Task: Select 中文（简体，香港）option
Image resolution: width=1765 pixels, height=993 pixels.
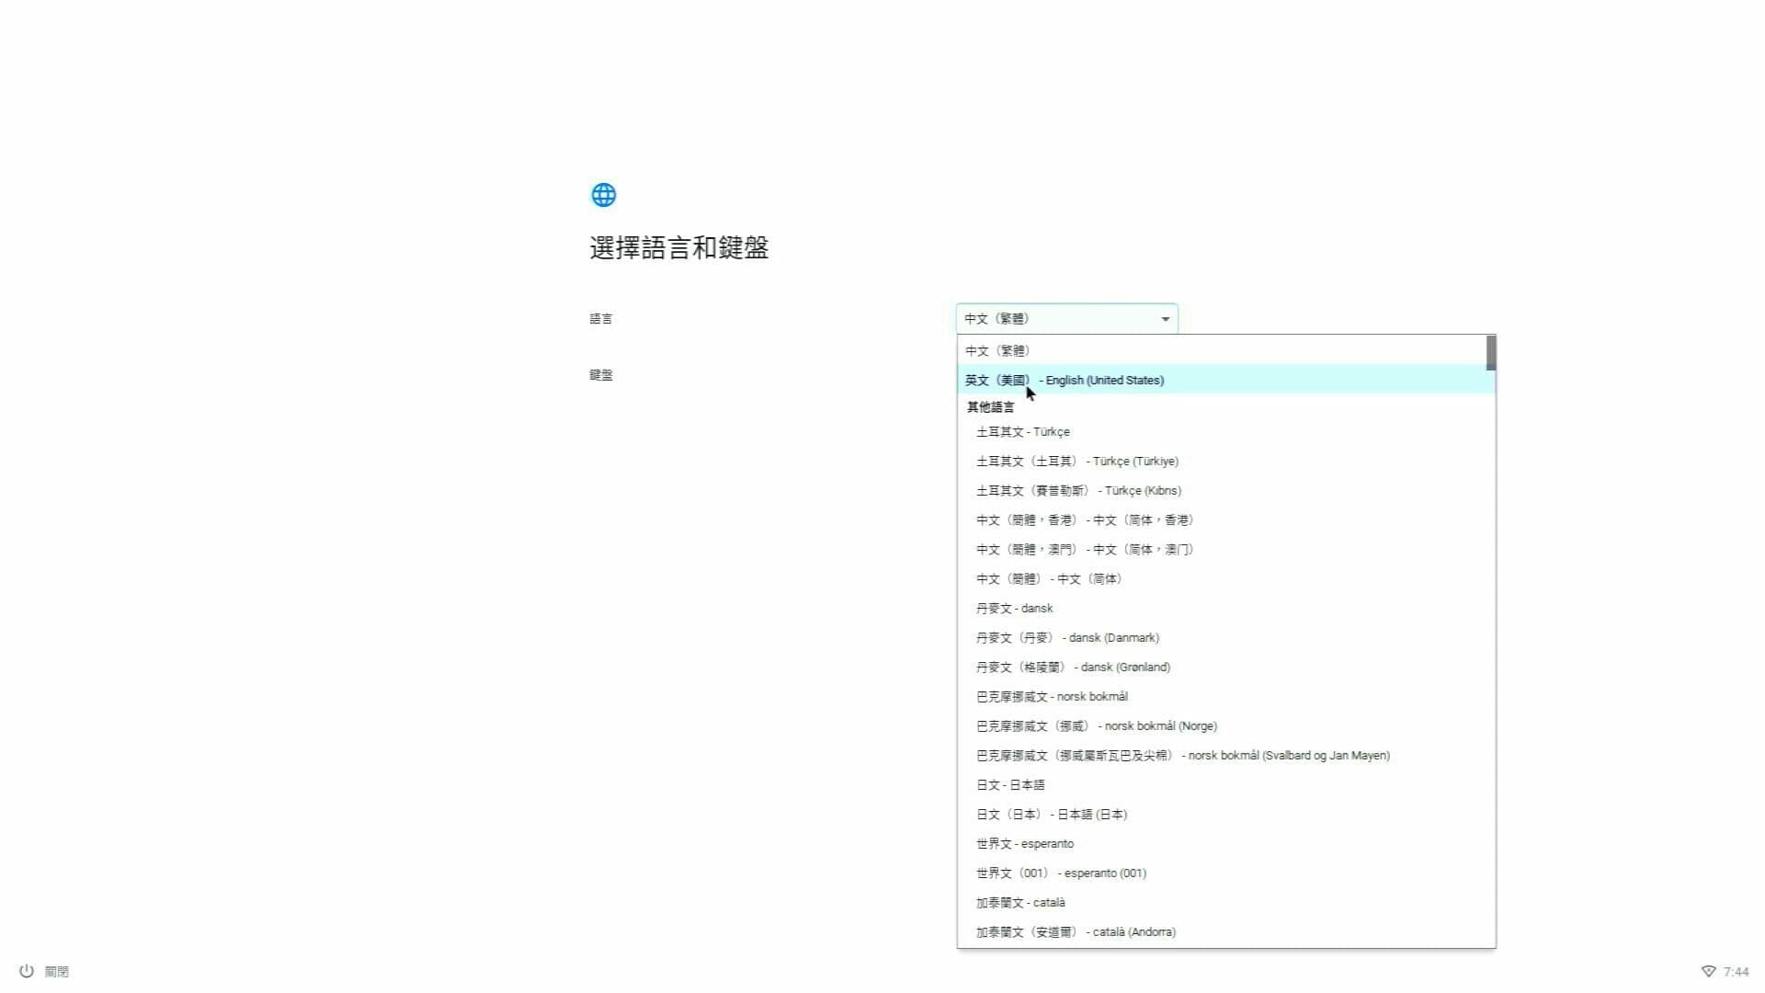Action: [x=1085, y=520]
